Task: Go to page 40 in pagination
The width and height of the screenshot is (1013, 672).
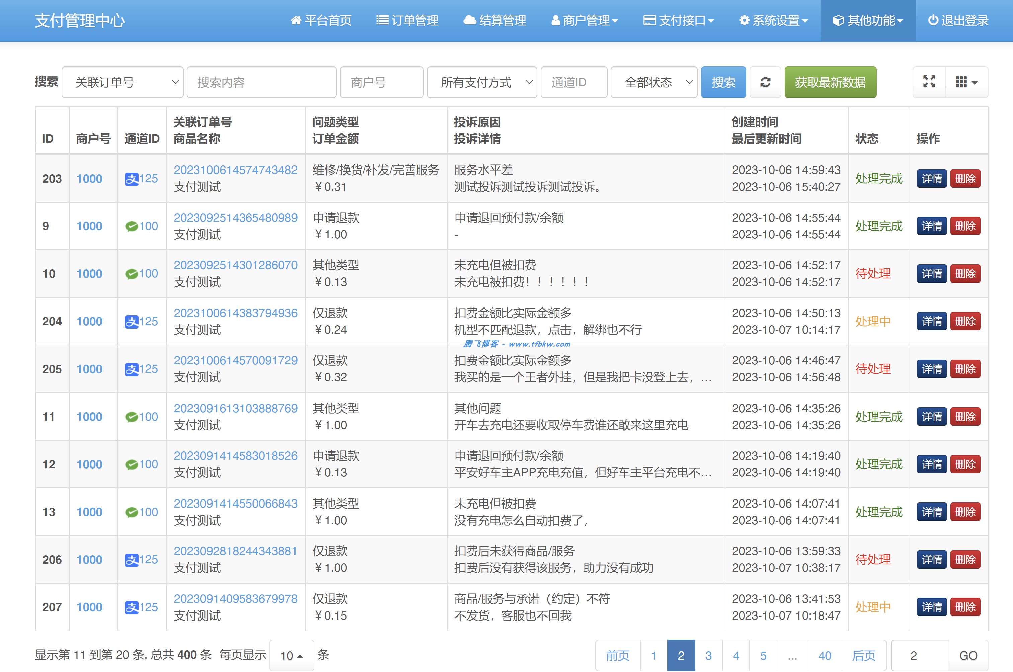Action: pyautogui.click(x=824, y=655)
